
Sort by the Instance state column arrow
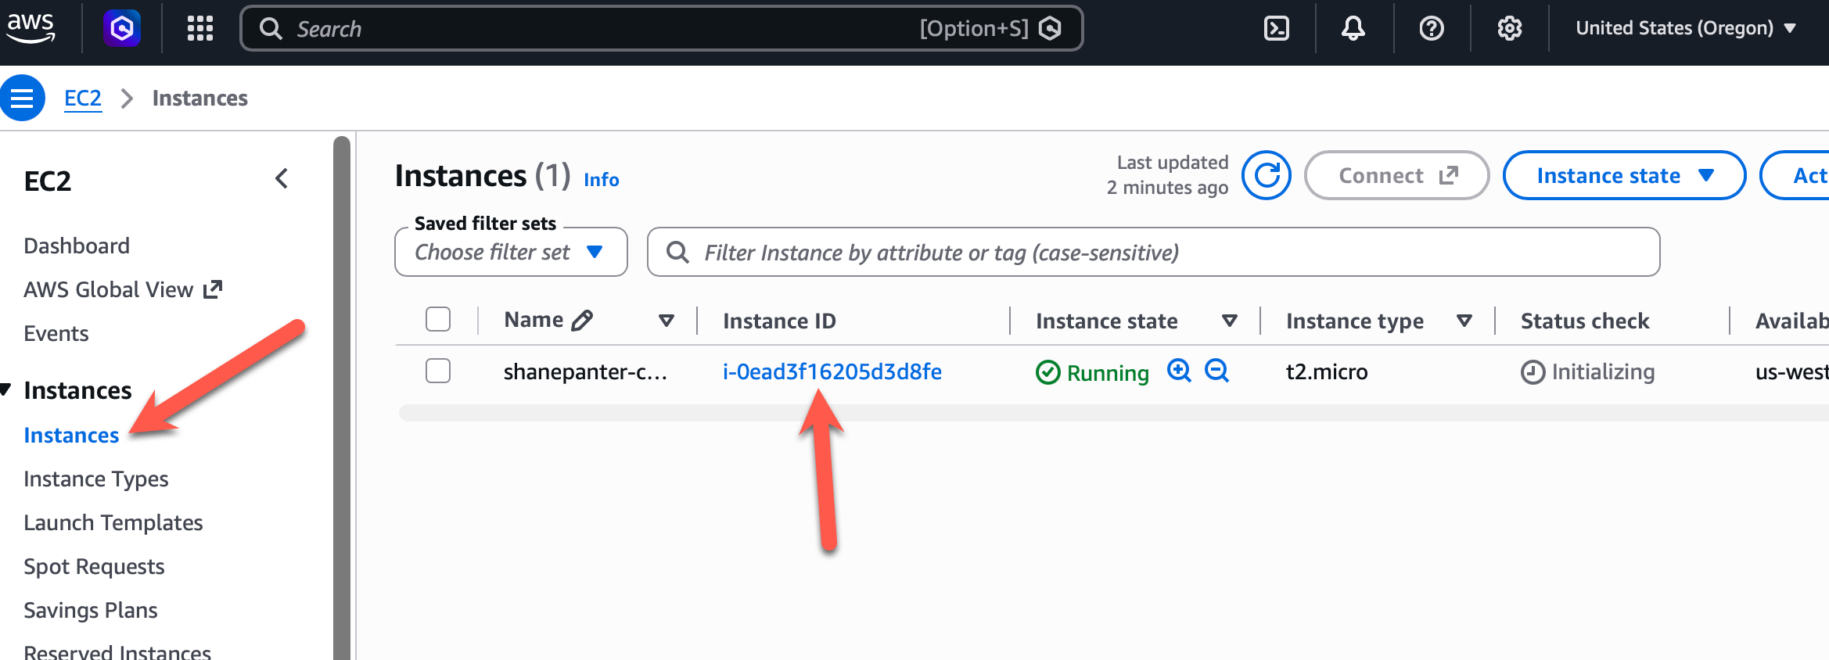tap(1230, 321)
